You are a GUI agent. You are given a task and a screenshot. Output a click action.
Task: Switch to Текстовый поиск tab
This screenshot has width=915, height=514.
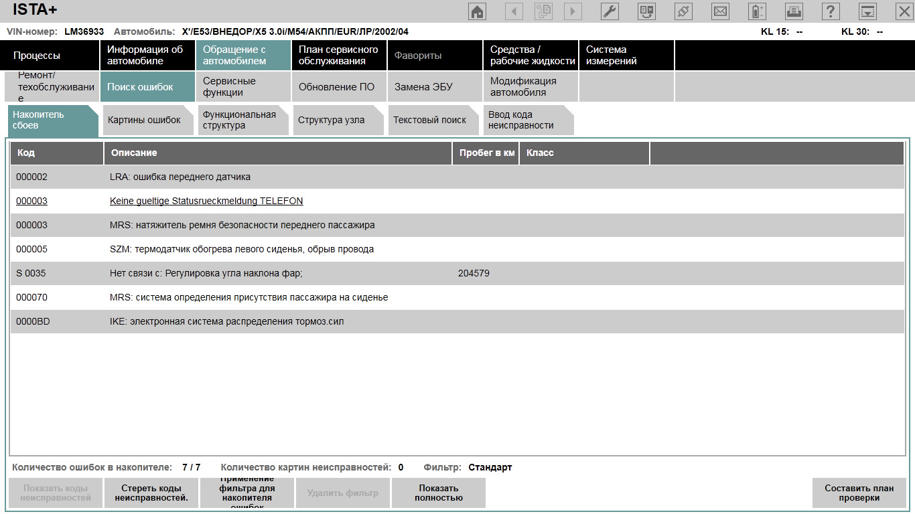tap(433, 120)
